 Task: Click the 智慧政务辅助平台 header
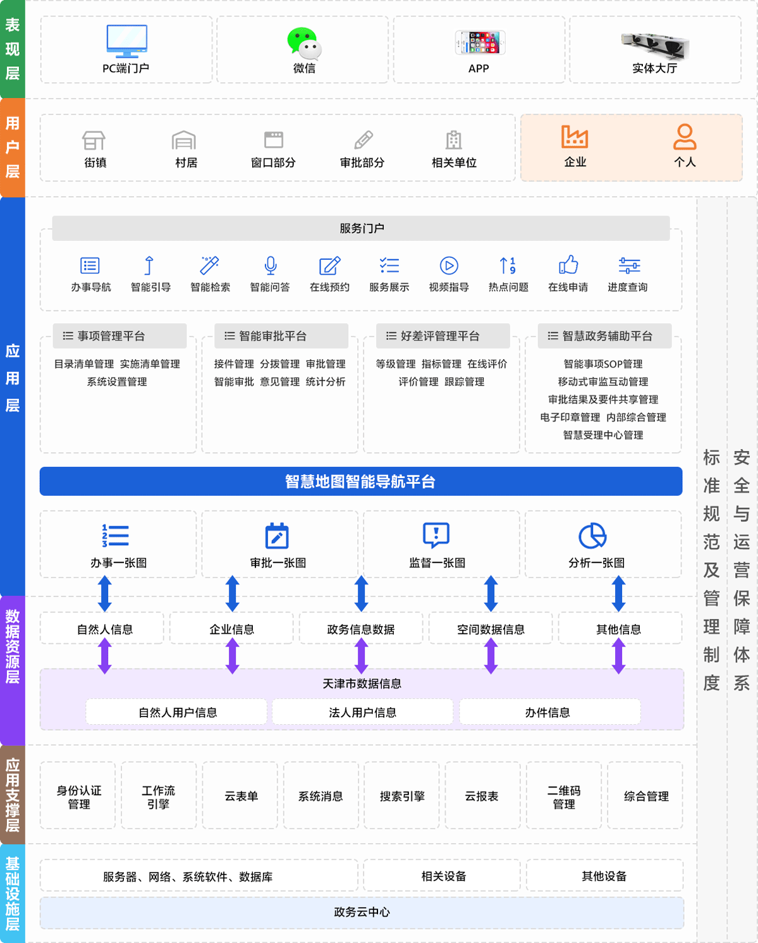point(605,336)
